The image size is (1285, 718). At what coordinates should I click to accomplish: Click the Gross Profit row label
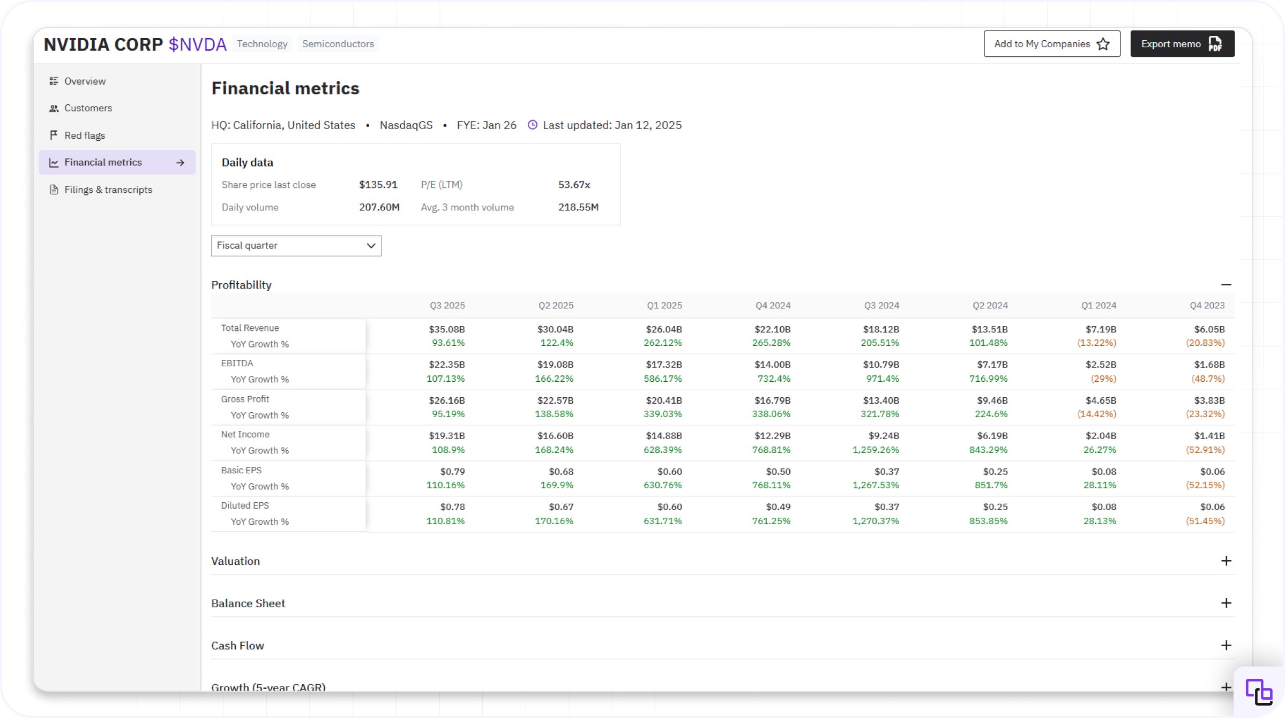click(245, 399)
